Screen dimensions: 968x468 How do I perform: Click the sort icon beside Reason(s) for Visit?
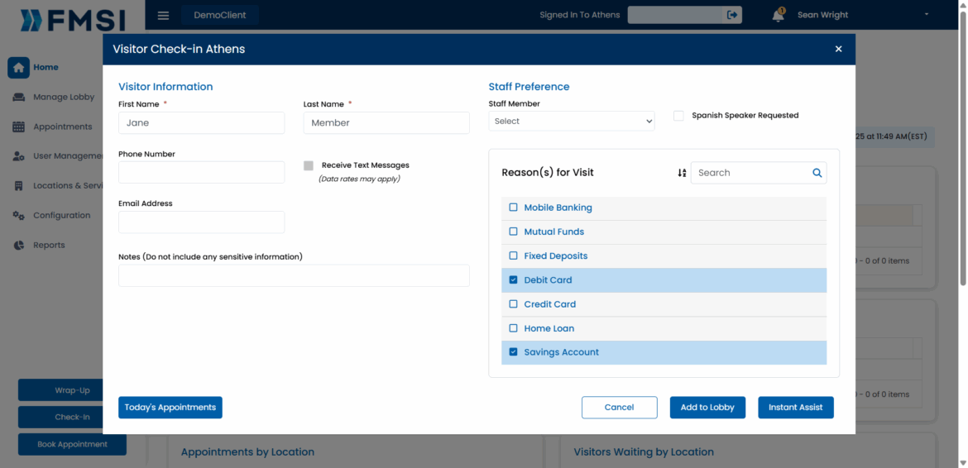pyautogui.click(x=682, y=173)
